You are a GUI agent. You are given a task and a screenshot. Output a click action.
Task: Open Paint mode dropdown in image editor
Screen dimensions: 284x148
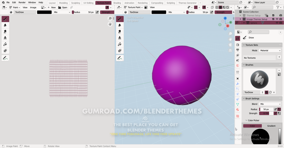(14, 7)
